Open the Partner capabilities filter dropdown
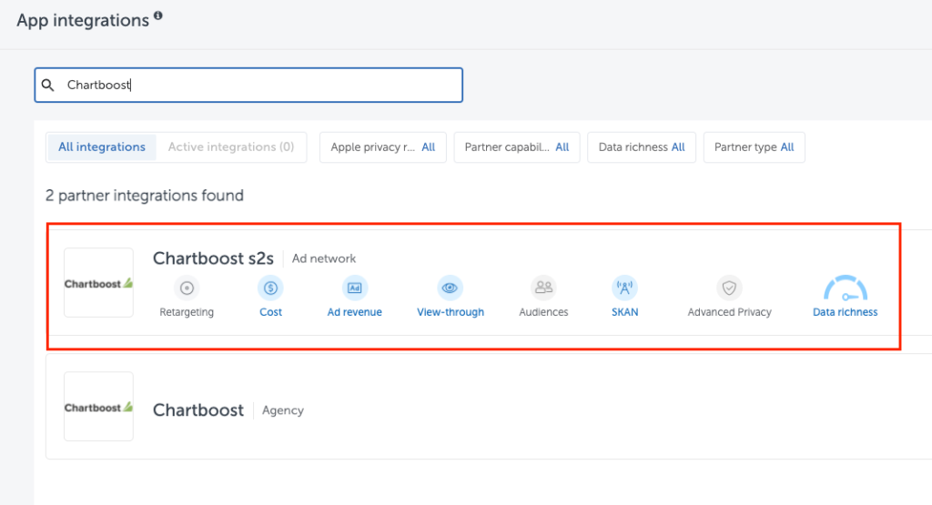The image size is (932, 505). coord(517,147)
